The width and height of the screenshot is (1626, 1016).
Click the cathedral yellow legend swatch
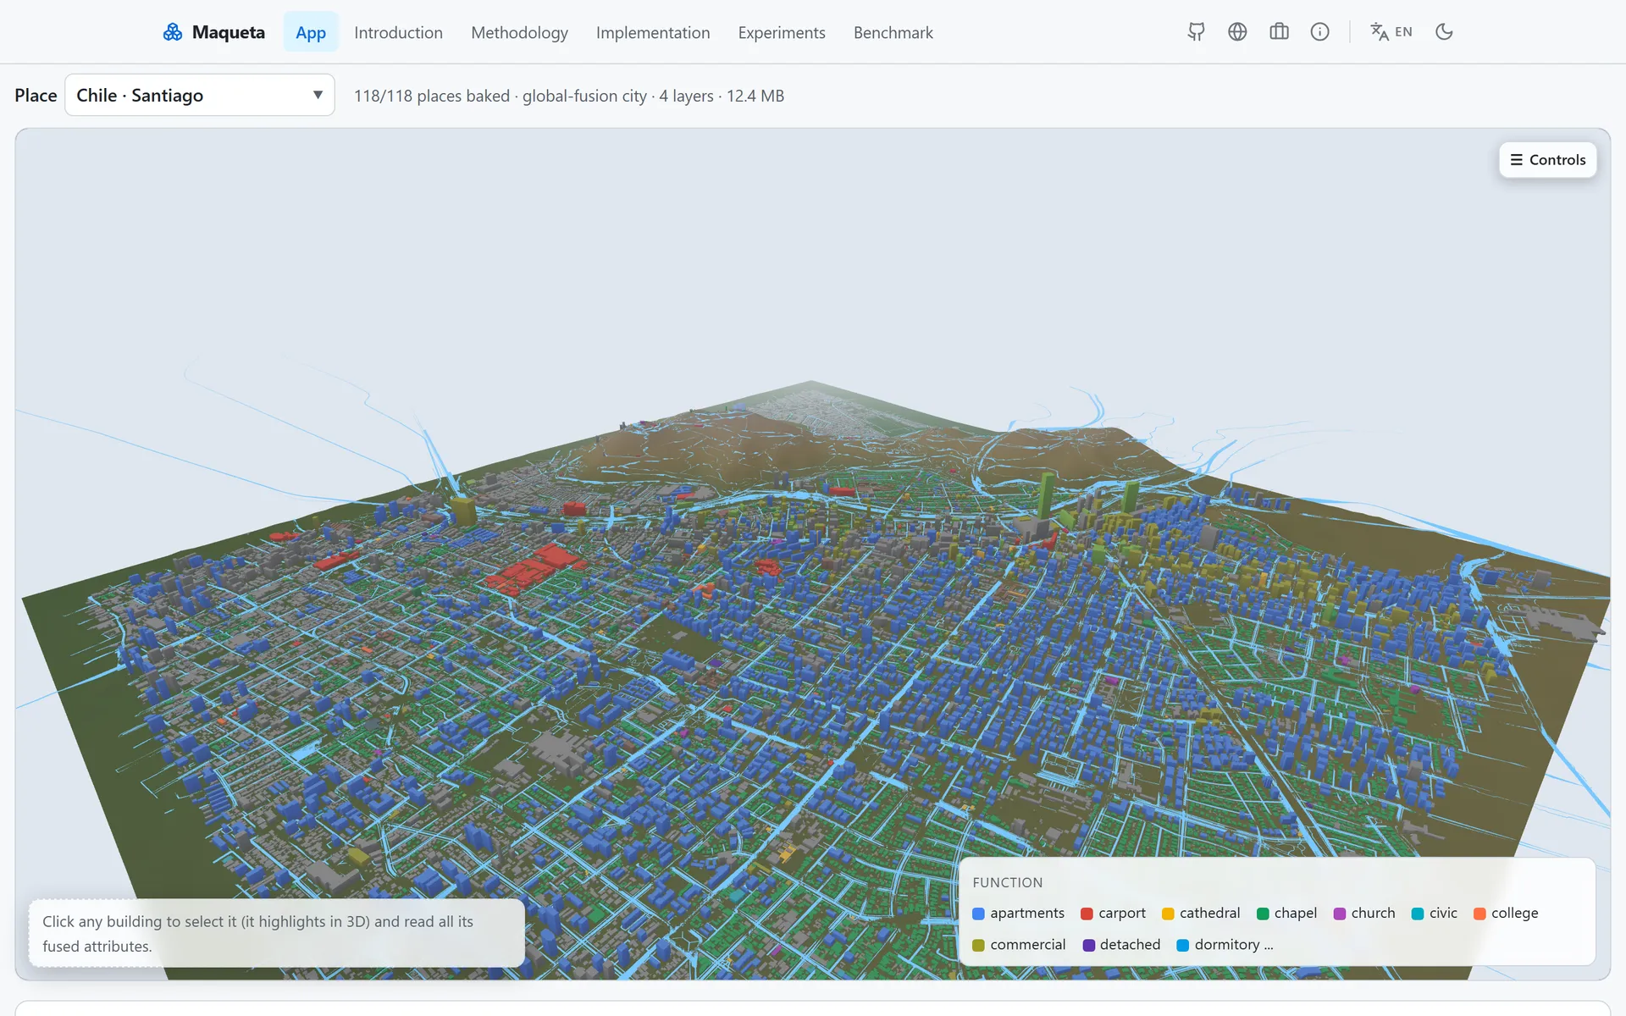(1168, 914)
